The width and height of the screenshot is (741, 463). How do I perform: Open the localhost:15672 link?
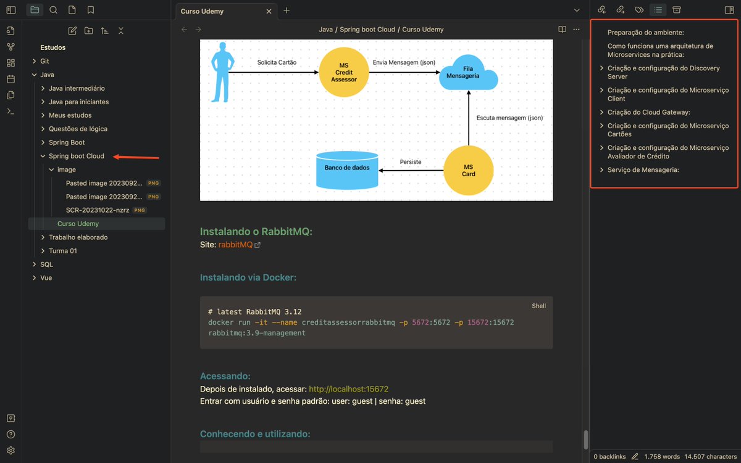[348, 388]
